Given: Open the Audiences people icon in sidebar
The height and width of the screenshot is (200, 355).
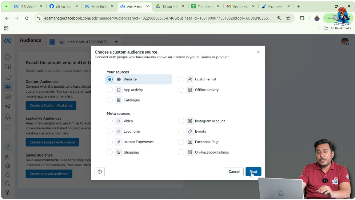Looking at the screenshot, I should [x=8, y=87].
